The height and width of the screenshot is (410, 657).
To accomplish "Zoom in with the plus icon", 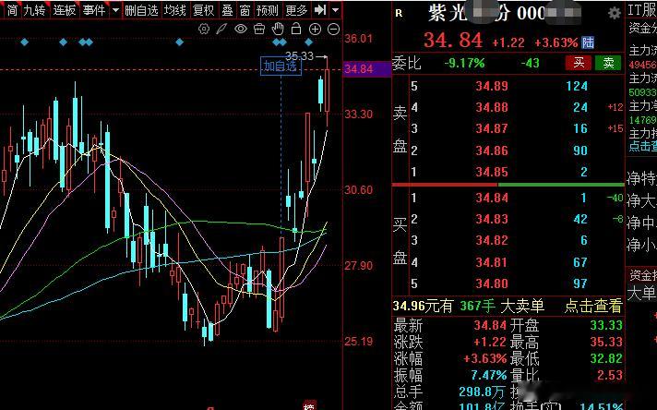I will [315, 29].
